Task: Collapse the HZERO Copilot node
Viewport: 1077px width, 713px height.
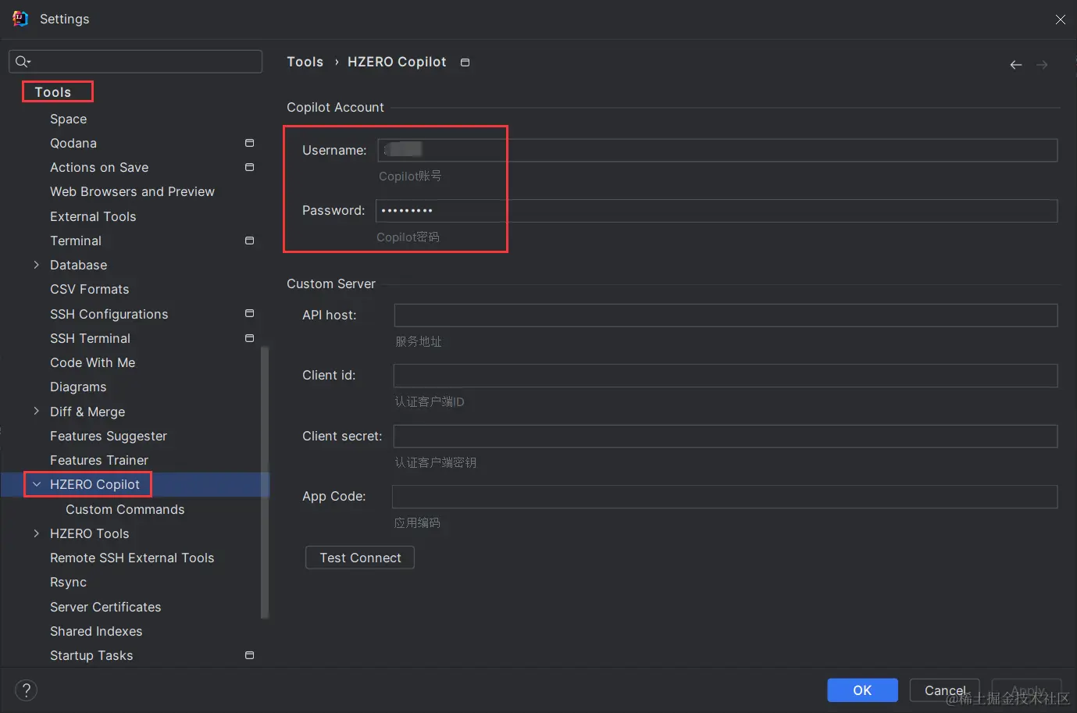Action: point(36,484)
